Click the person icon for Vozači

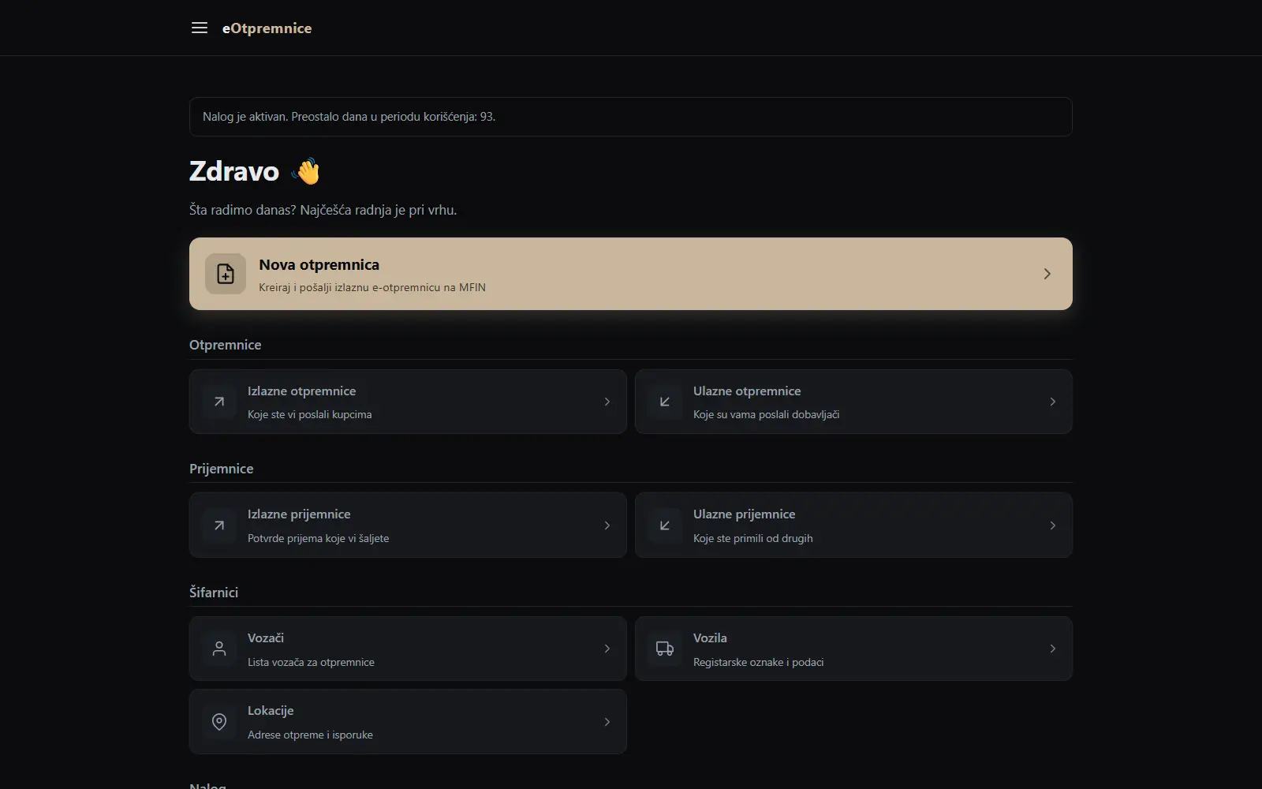tap(219, 649)
